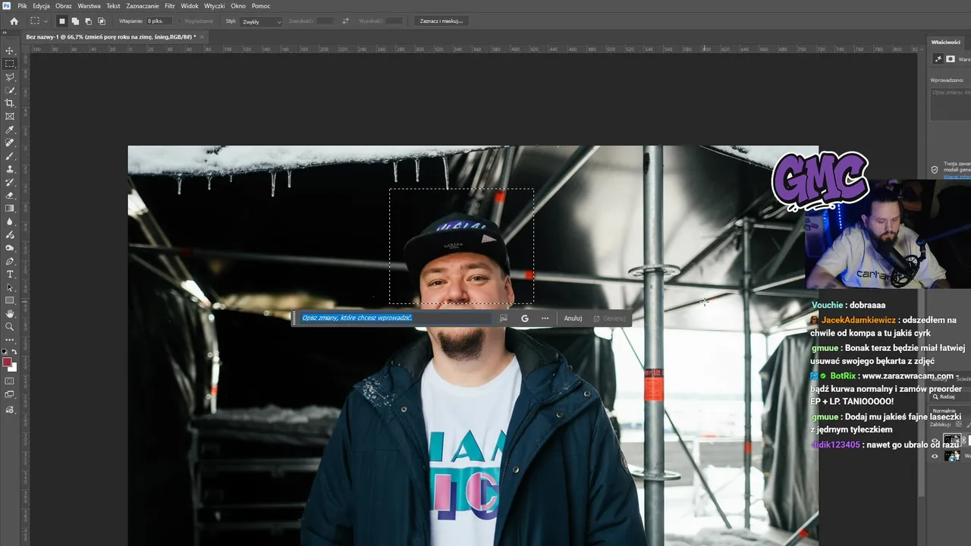971x546 pixels.
Task: Click the Generuj button
Action: [609, 318]
